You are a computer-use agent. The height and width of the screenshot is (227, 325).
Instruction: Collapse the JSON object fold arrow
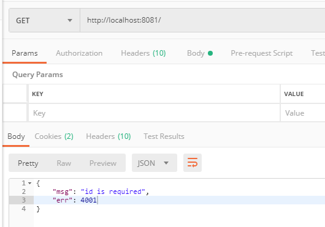coord(30,183)
